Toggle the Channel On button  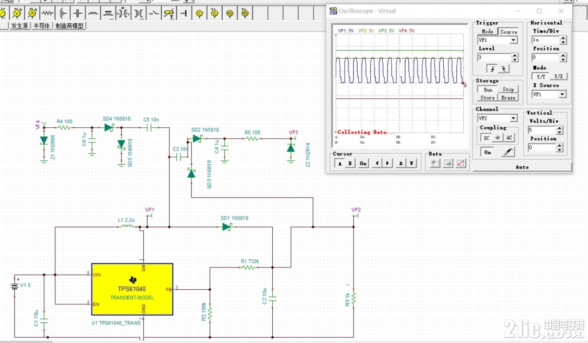(x=487, y=152)
